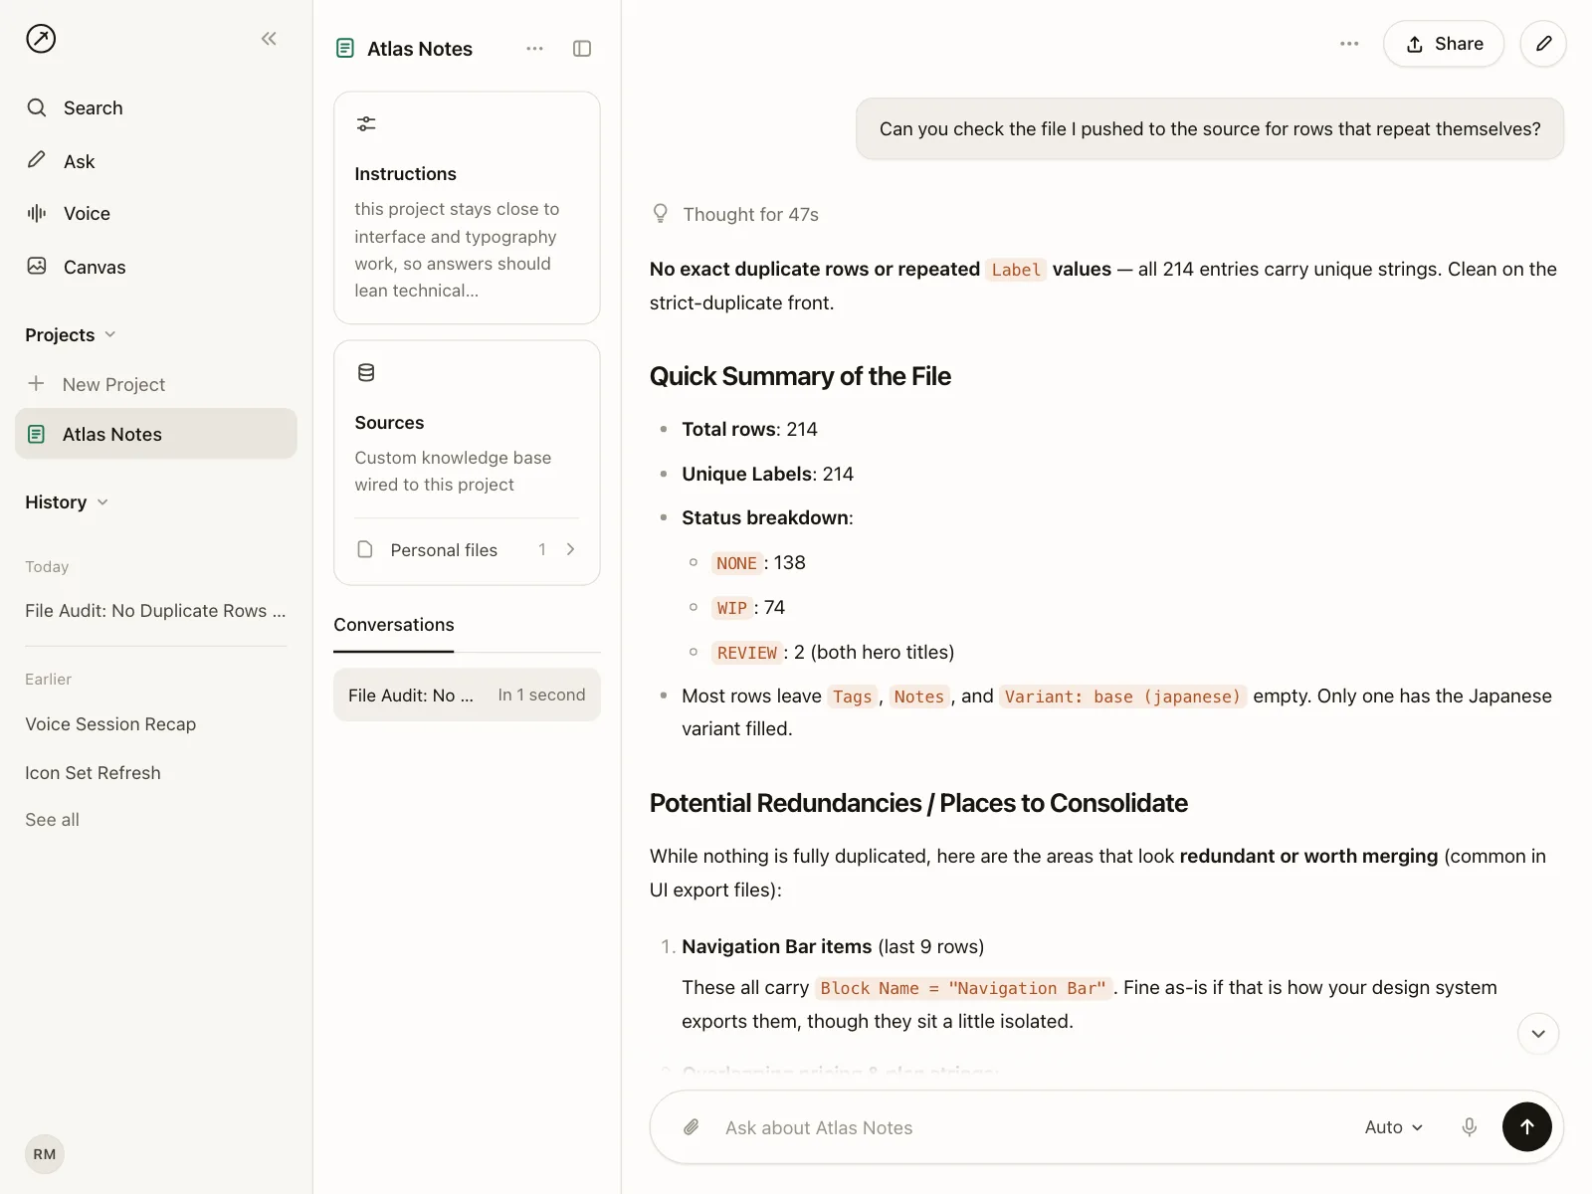1592x1194 pixels.
Task: Jump to bottom of conversation
Action: [x=1538, y=1034]
